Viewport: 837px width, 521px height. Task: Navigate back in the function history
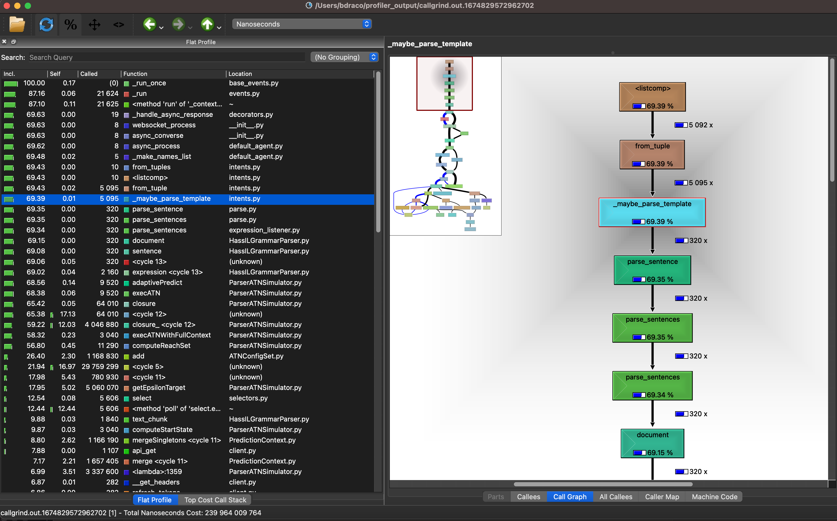(x=149, y=24)
